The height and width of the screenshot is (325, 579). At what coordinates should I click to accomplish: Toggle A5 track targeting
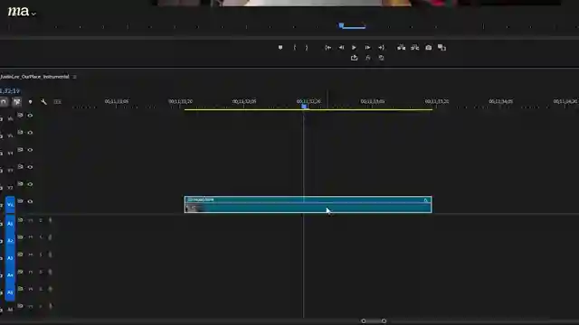[10, 292]
